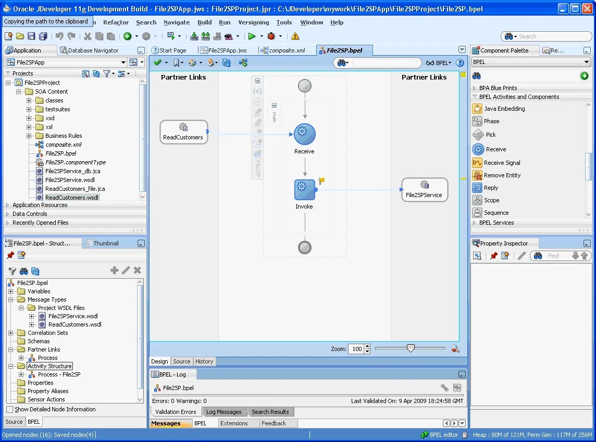Open the BPEL palette category dropdown
596x442 pixels.
tap(587, 62)
